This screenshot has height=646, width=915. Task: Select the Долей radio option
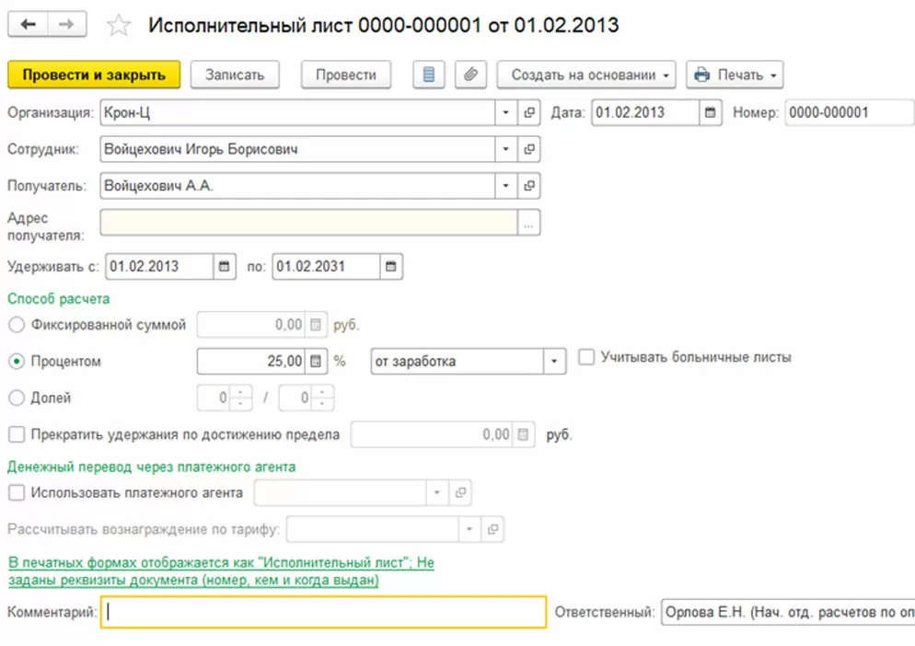[17, 398]
